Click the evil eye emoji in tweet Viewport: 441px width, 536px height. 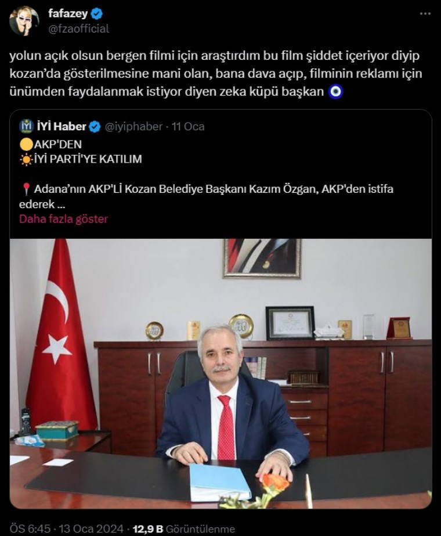pos(335,92)
